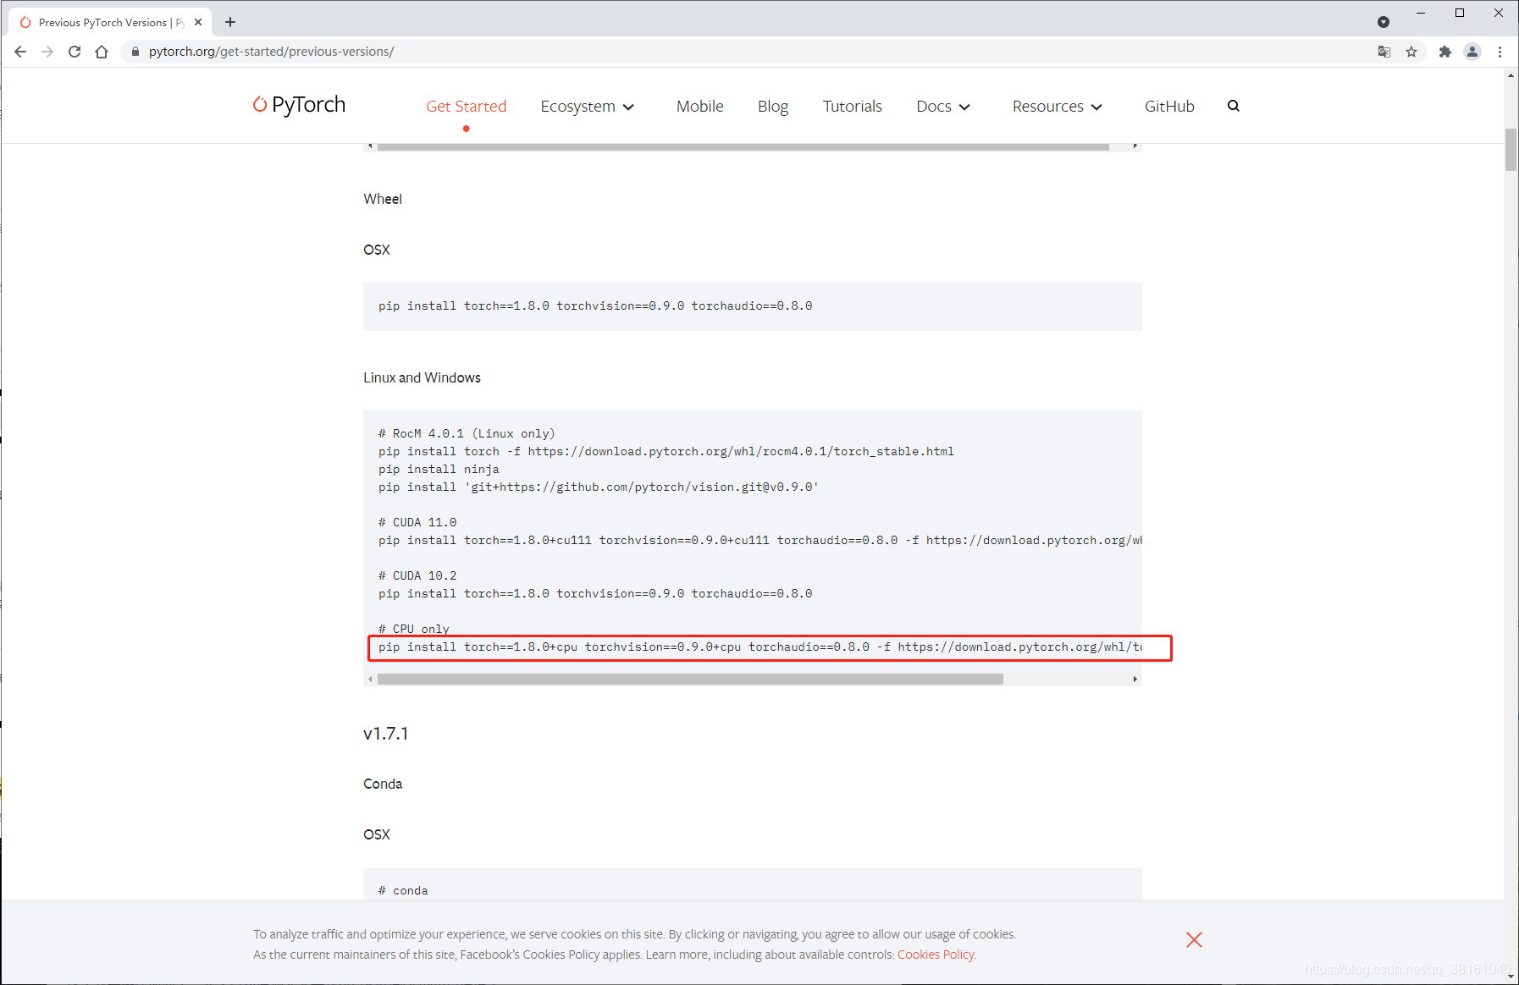Viewport: 1519px width, 985px height.
Task: Click right arrow of upper code scrollbar
Action: [x=1135, y=146]
